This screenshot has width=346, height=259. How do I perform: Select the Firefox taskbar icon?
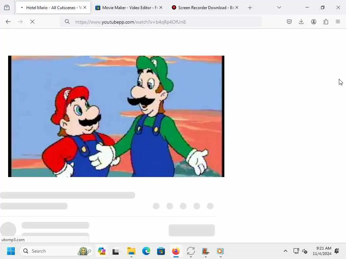click(176, 251)
